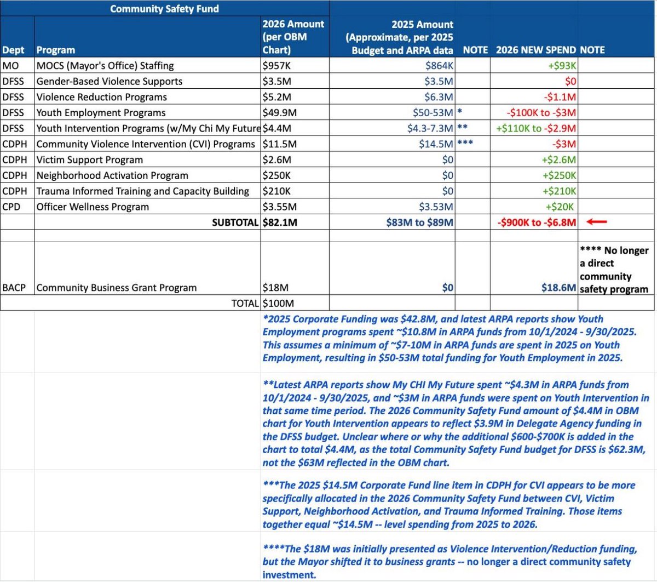Click the $4.3-7.3M cell
The height and width of the screenshot is (582, 657).
(x=392, y=128)
